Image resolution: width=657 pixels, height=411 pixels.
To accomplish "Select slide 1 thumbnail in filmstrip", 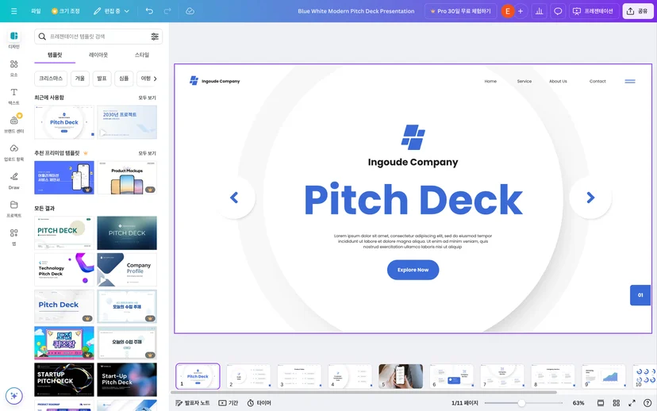I will tap(198, 376).
